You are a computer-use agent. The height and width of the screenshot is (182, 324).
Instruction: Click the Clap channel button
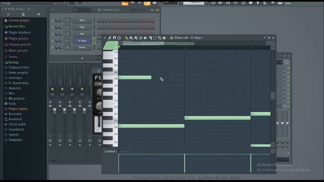click(x=82, y=27)
